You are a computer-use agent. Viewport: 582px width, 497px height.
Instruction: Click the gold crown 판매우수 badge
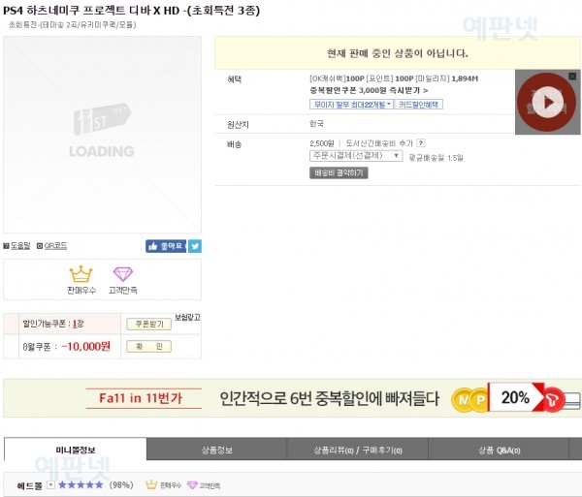[x=81, y=280]
